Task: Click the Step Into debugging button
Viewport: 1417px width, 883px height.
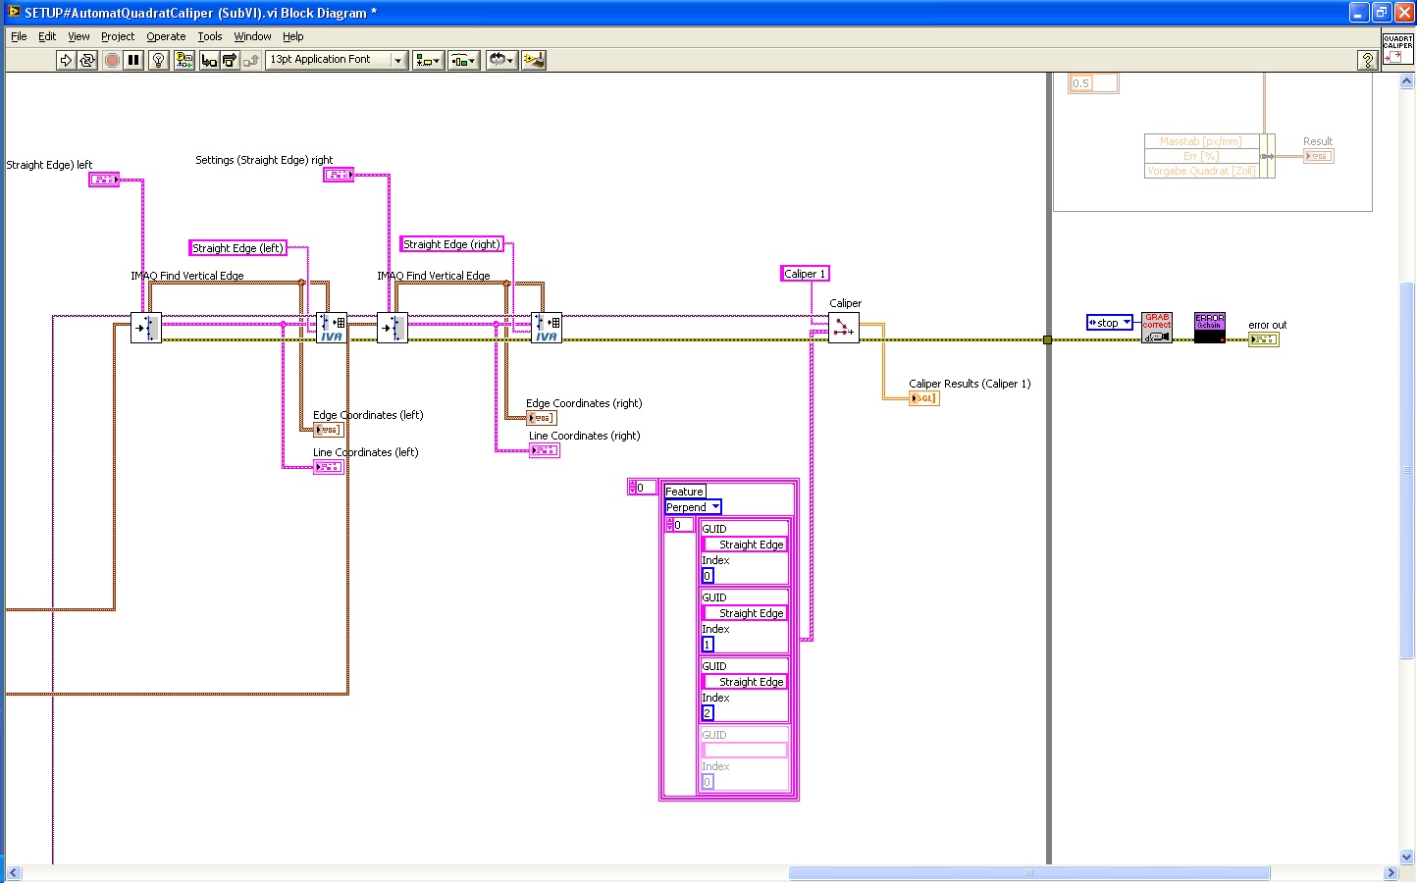Action: [208, 60]
